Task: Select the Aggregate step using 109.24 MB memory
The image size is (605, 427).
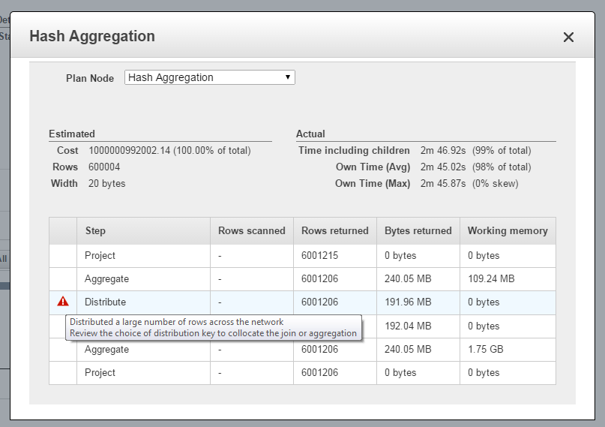Action: coord(106,278)
